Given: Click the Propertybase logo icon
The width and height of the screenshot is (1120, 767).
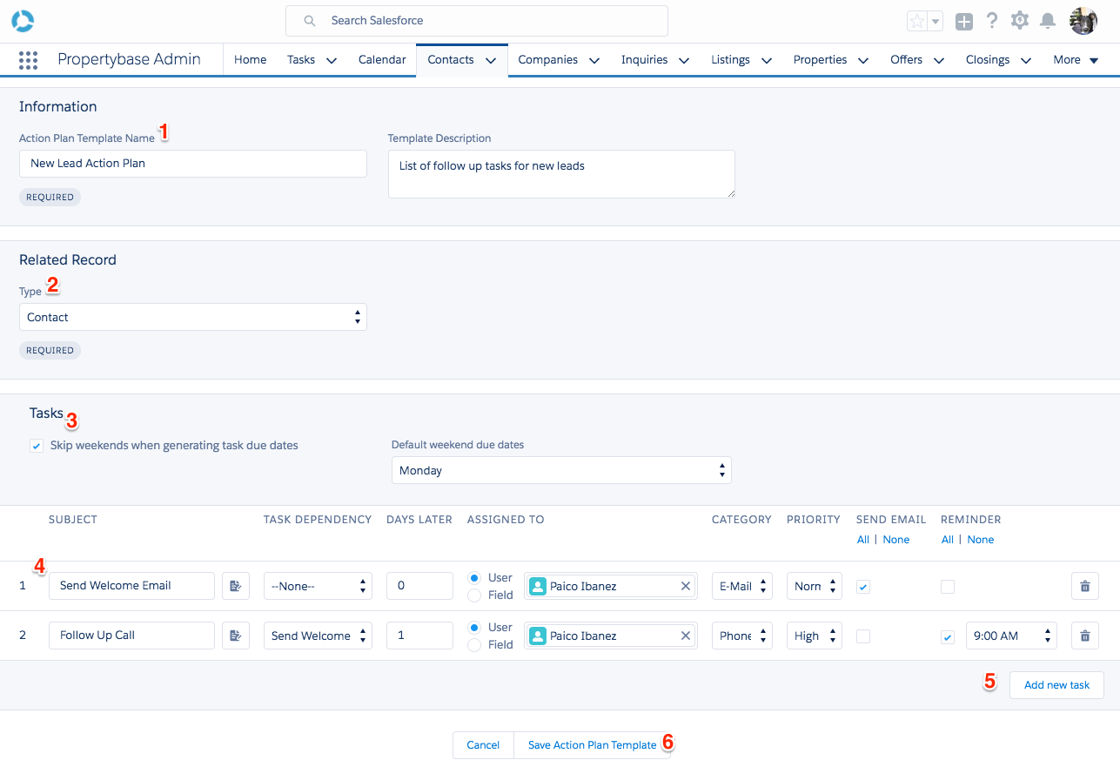Looking at the screenshot, I should click(x=23, y=21).
